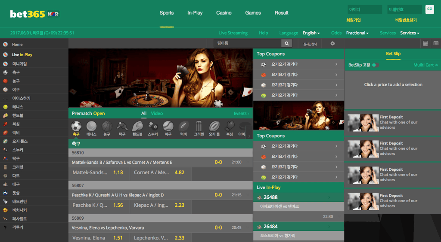This screenshot has height=242, width=441.
Task: Go to the Sports tab
Action: point(167,13)
